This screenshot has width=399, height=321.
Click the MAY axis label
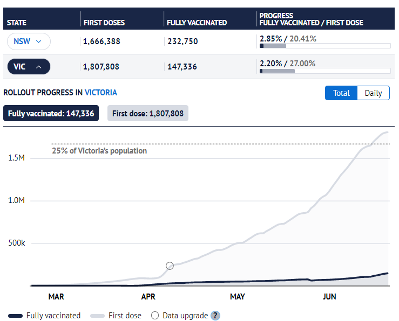[238, 296]
